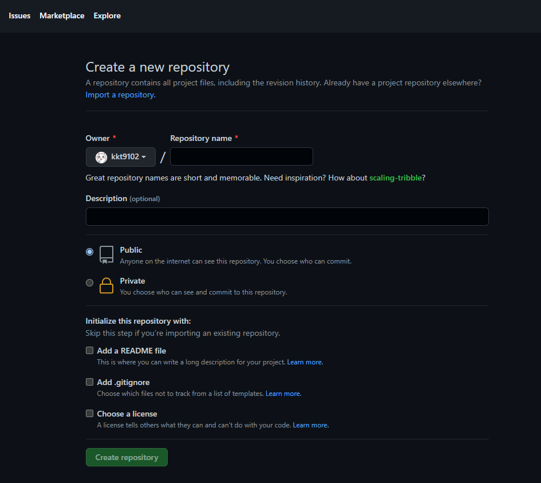
Task: Open Explore in top navigation
Action: coord(107,15)
